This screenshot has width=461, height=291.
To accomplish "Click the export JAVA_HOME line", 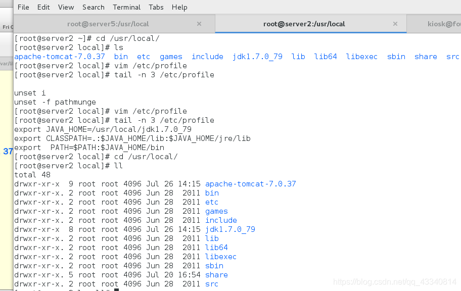I will 103,129.
